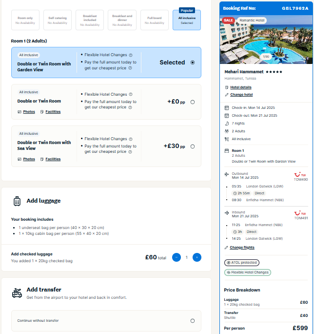The width and height of the screenshot is (314, 334).
Task: Open Flexible Hotel Changes info in Sea View room card
Action: 131,139
